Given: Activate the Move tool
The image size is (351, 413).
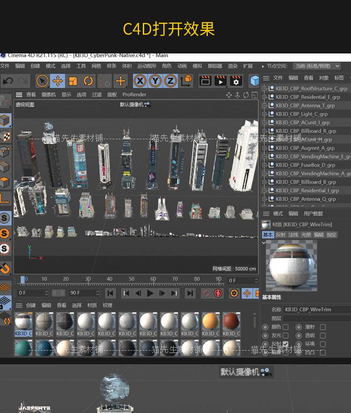Looking at the screenshot, I should (58, 81).
